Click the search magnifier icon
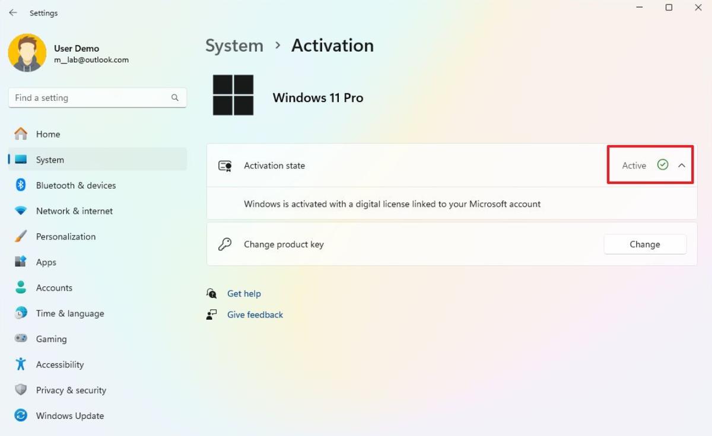 175,98
